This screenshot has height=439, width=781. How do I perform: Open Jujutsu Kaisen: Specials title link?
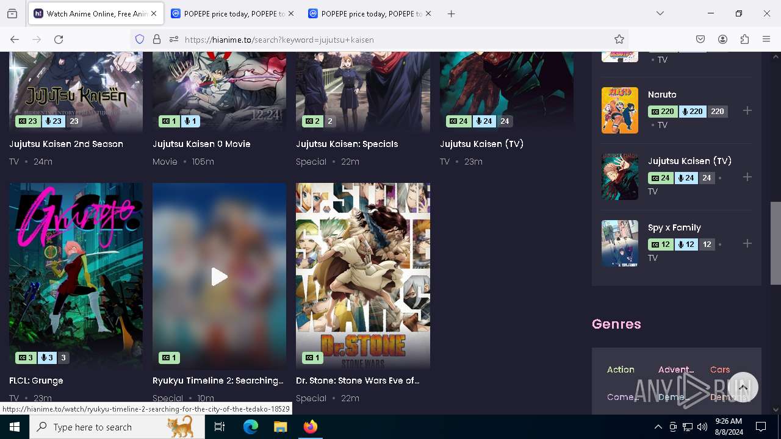[x=347, y=144]
